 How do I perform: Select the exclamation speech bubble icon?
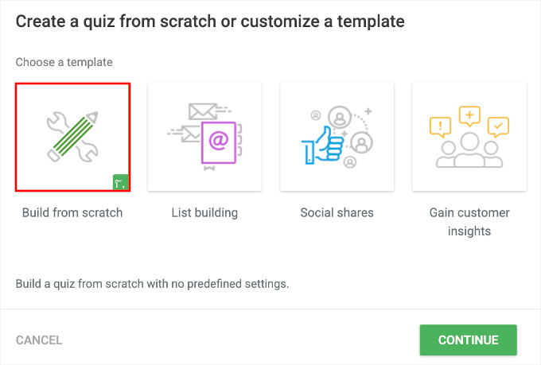pyautogui.click(x=439, y=126)
